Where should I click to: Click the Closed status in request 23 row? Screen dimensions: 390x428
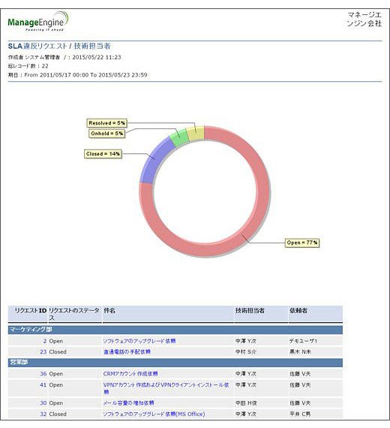[58, 352]
